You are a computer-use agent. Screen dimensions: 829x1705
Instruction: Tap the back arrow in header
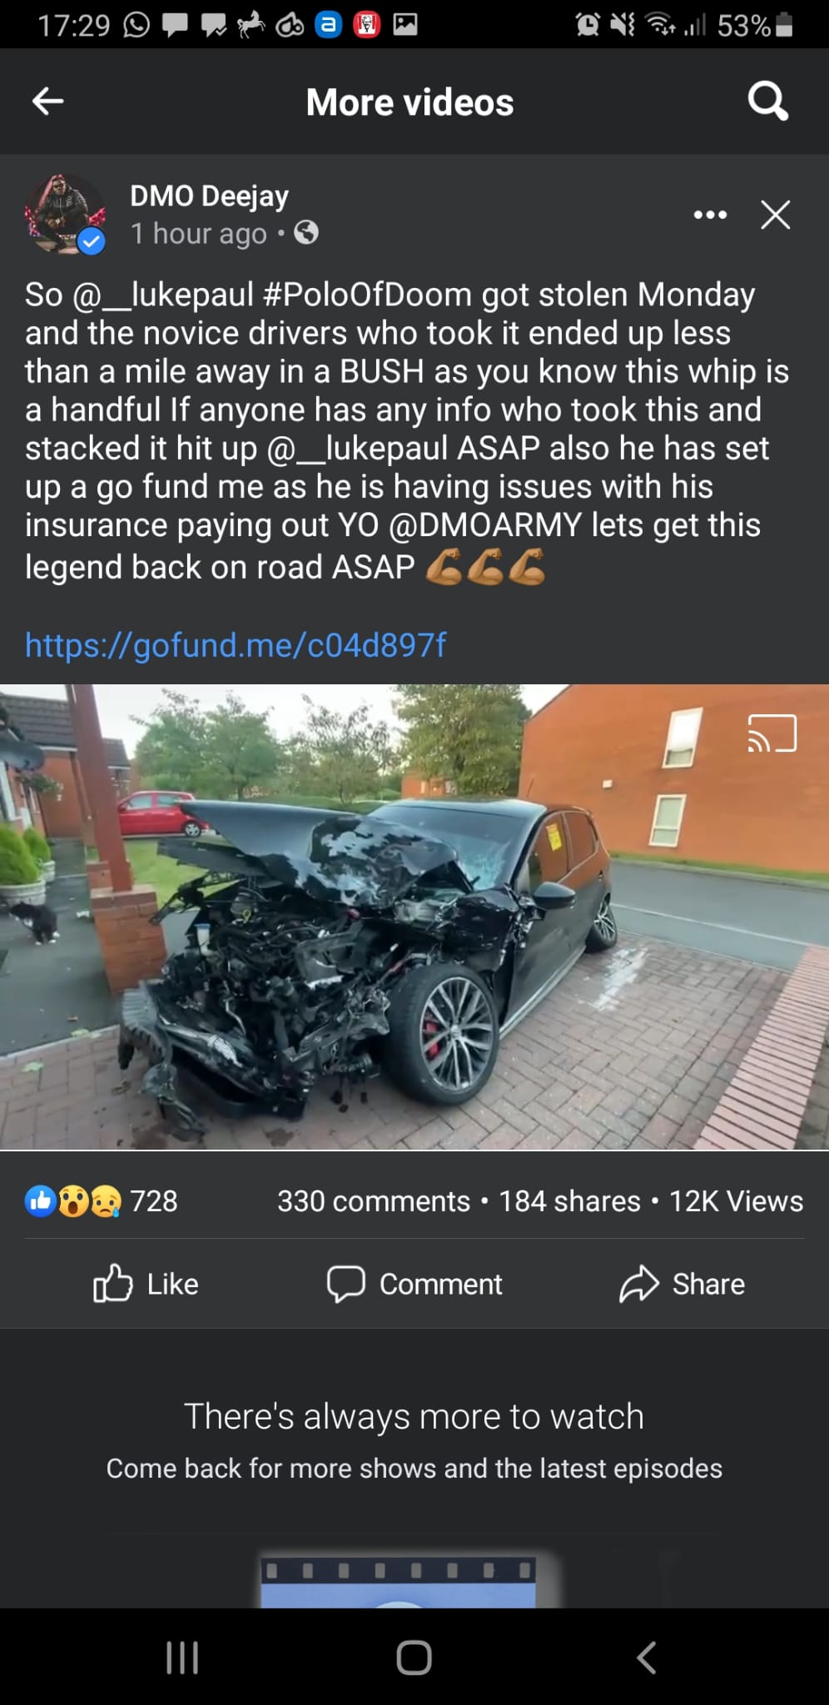[x=47, y=102]
